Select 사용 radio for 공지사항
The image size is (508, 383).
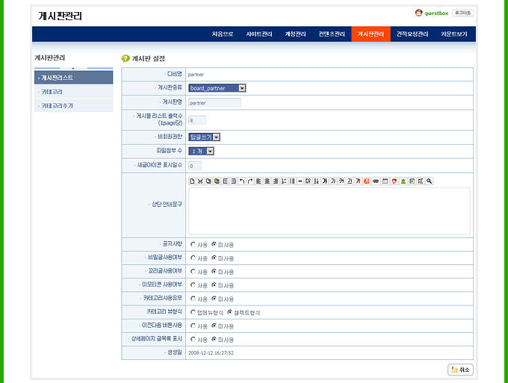(193, 244)
